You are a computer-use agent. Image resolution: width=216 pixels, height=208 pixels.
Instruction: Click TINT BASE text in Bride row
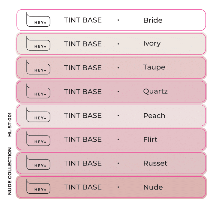coord(83,20)
